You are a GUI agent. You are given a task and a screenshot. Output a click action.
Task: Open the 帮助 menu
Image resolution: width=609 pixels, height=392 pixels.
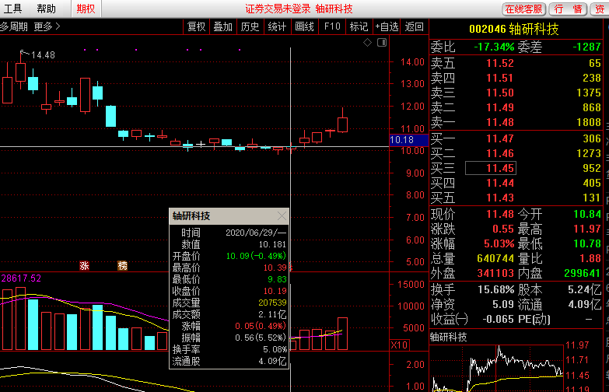(46, 9)
